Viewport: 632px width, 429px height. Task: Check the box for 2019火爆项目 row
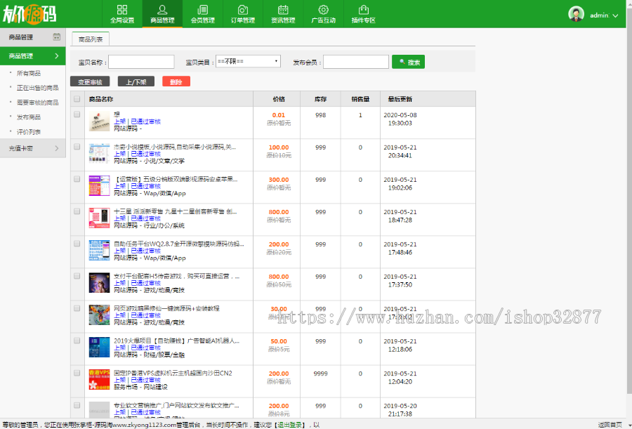point(77,341)
